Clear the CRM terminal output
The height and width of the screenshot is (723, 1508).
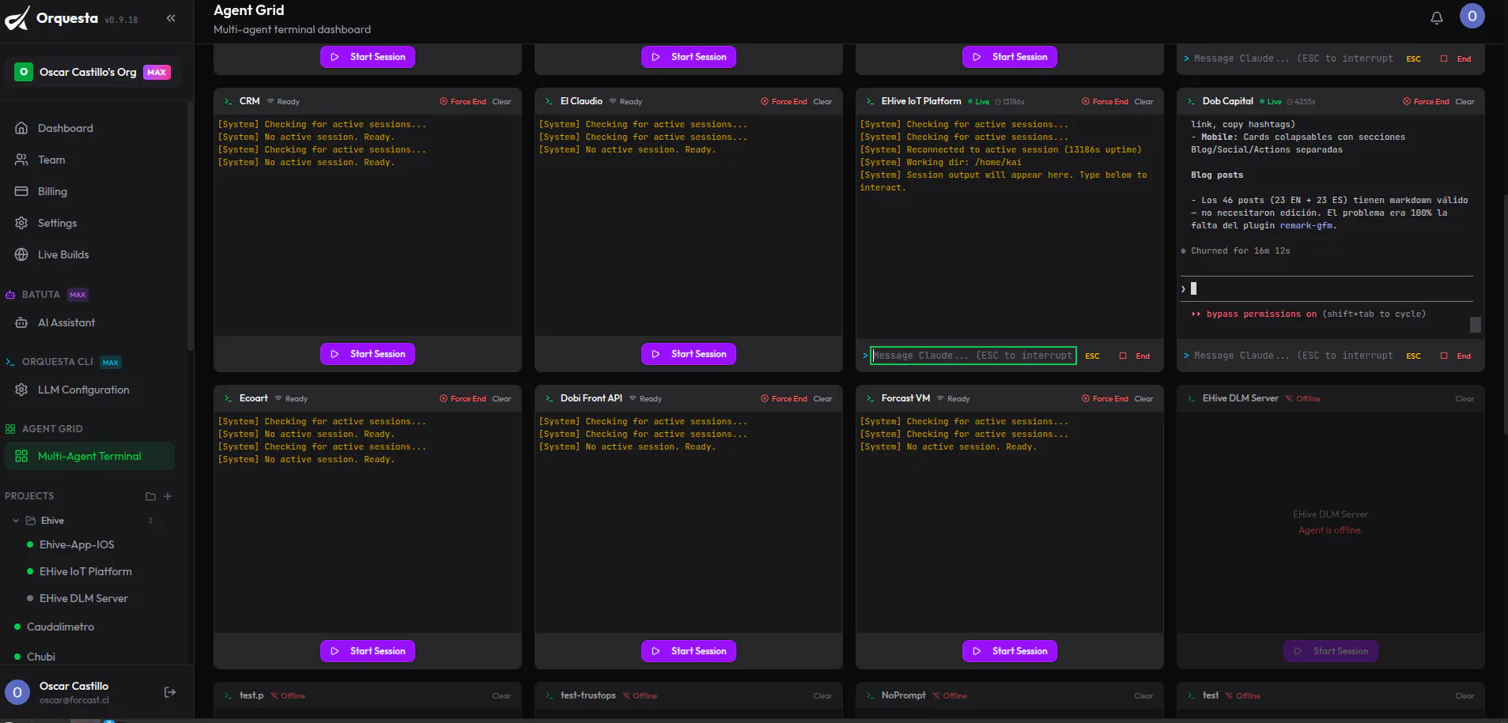[501, 101]
